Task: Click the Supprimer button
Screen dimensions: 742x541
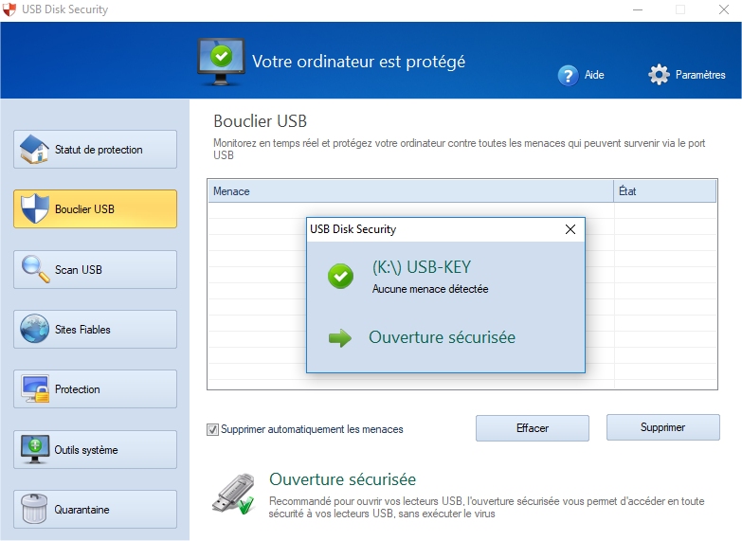Action: coord(663,427)
